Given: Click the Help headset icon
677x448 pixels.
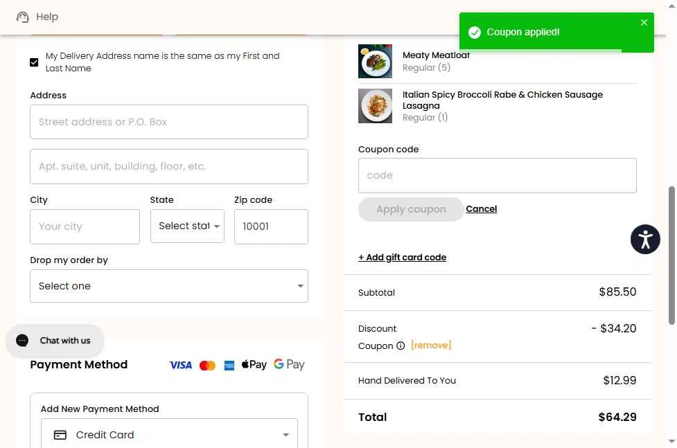Looking at the screenshot, I should click(x=22, y=17).
